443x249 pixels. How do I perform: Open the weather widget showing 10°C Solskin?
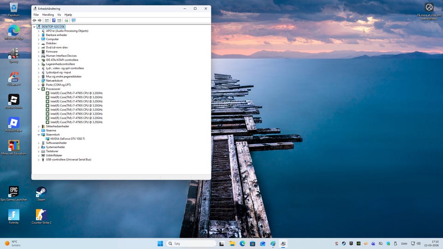[12, 243]
